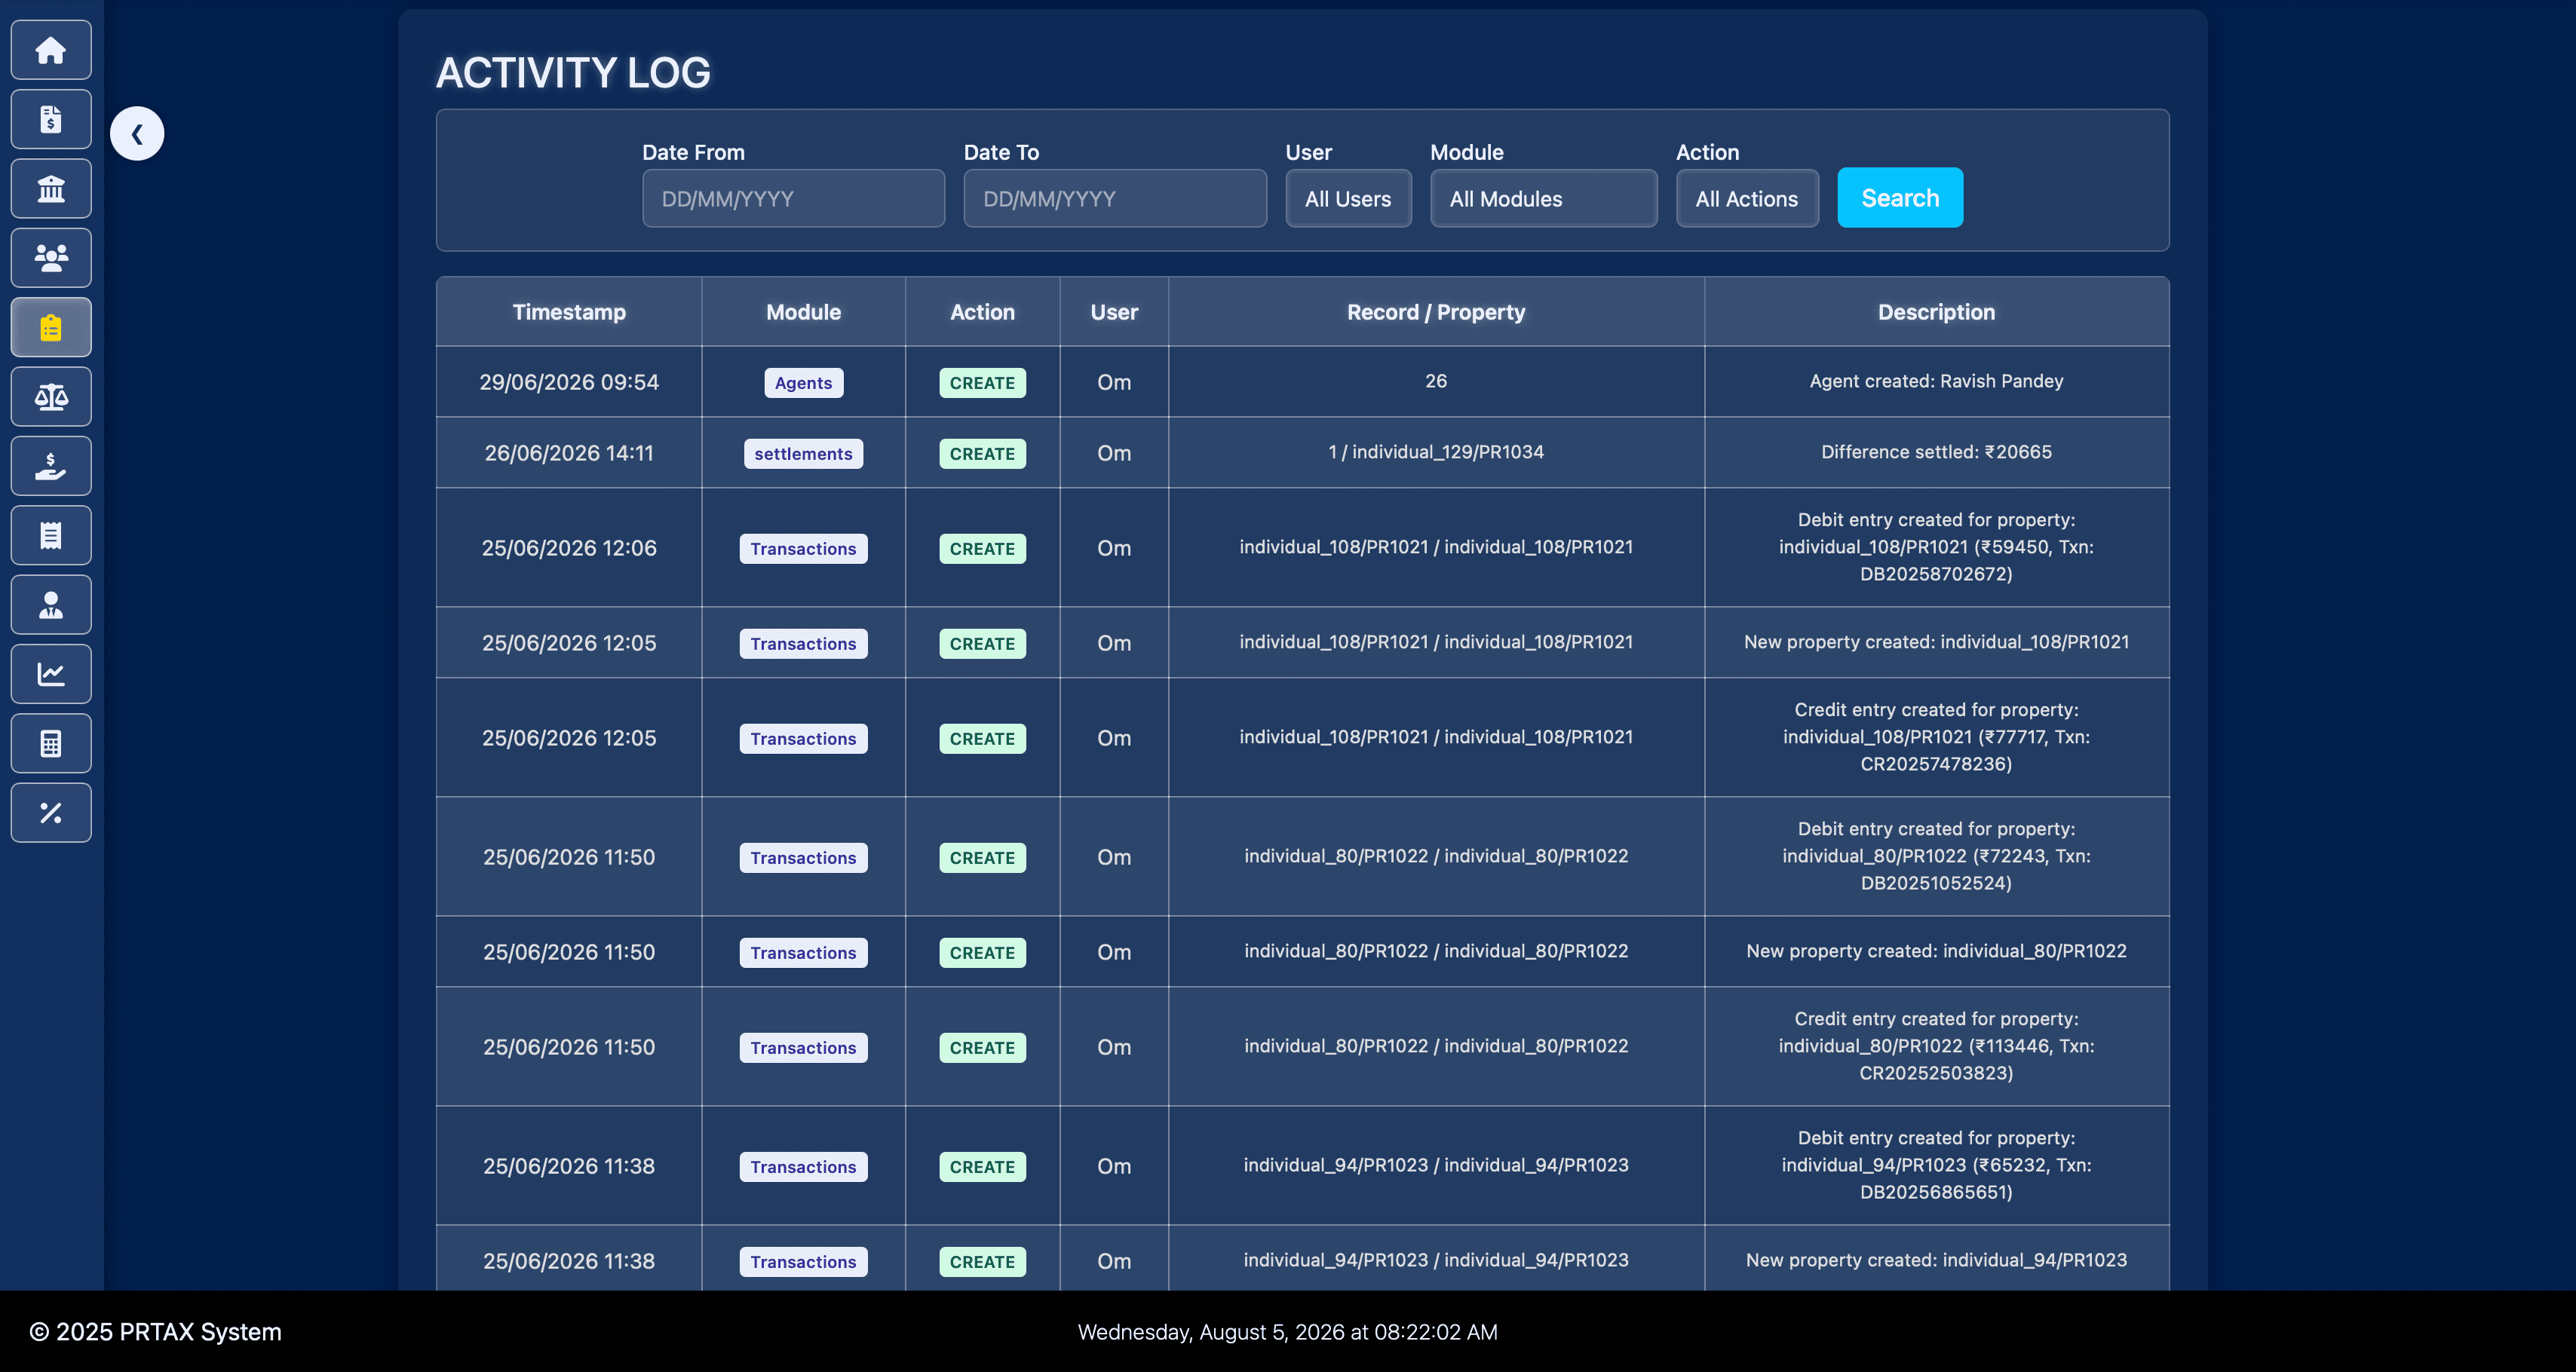
Task: Open the calculator icon
Action: [51, 743]
